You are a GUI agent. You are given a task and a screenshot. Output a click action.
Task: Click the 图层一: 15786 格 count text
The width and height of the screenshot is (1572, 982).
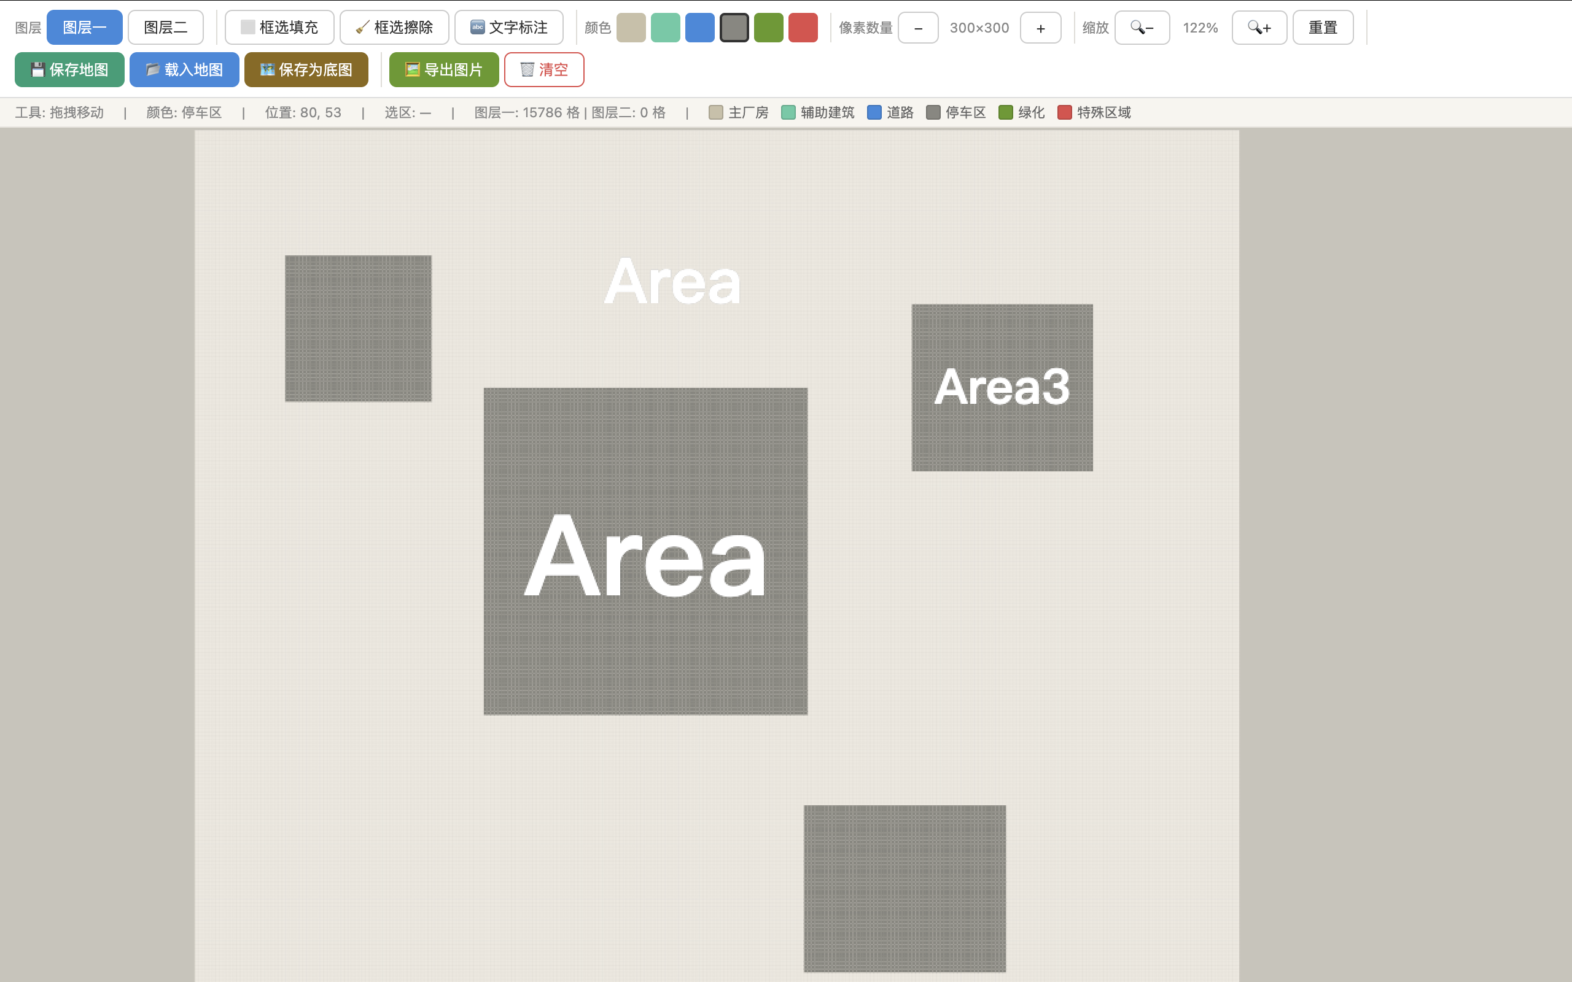[527, 112]
